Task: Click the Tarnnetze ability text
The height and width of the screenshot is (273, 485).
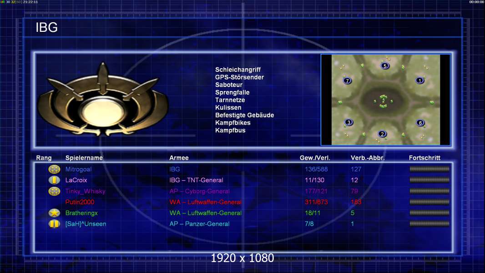Action: click(230, 100)
